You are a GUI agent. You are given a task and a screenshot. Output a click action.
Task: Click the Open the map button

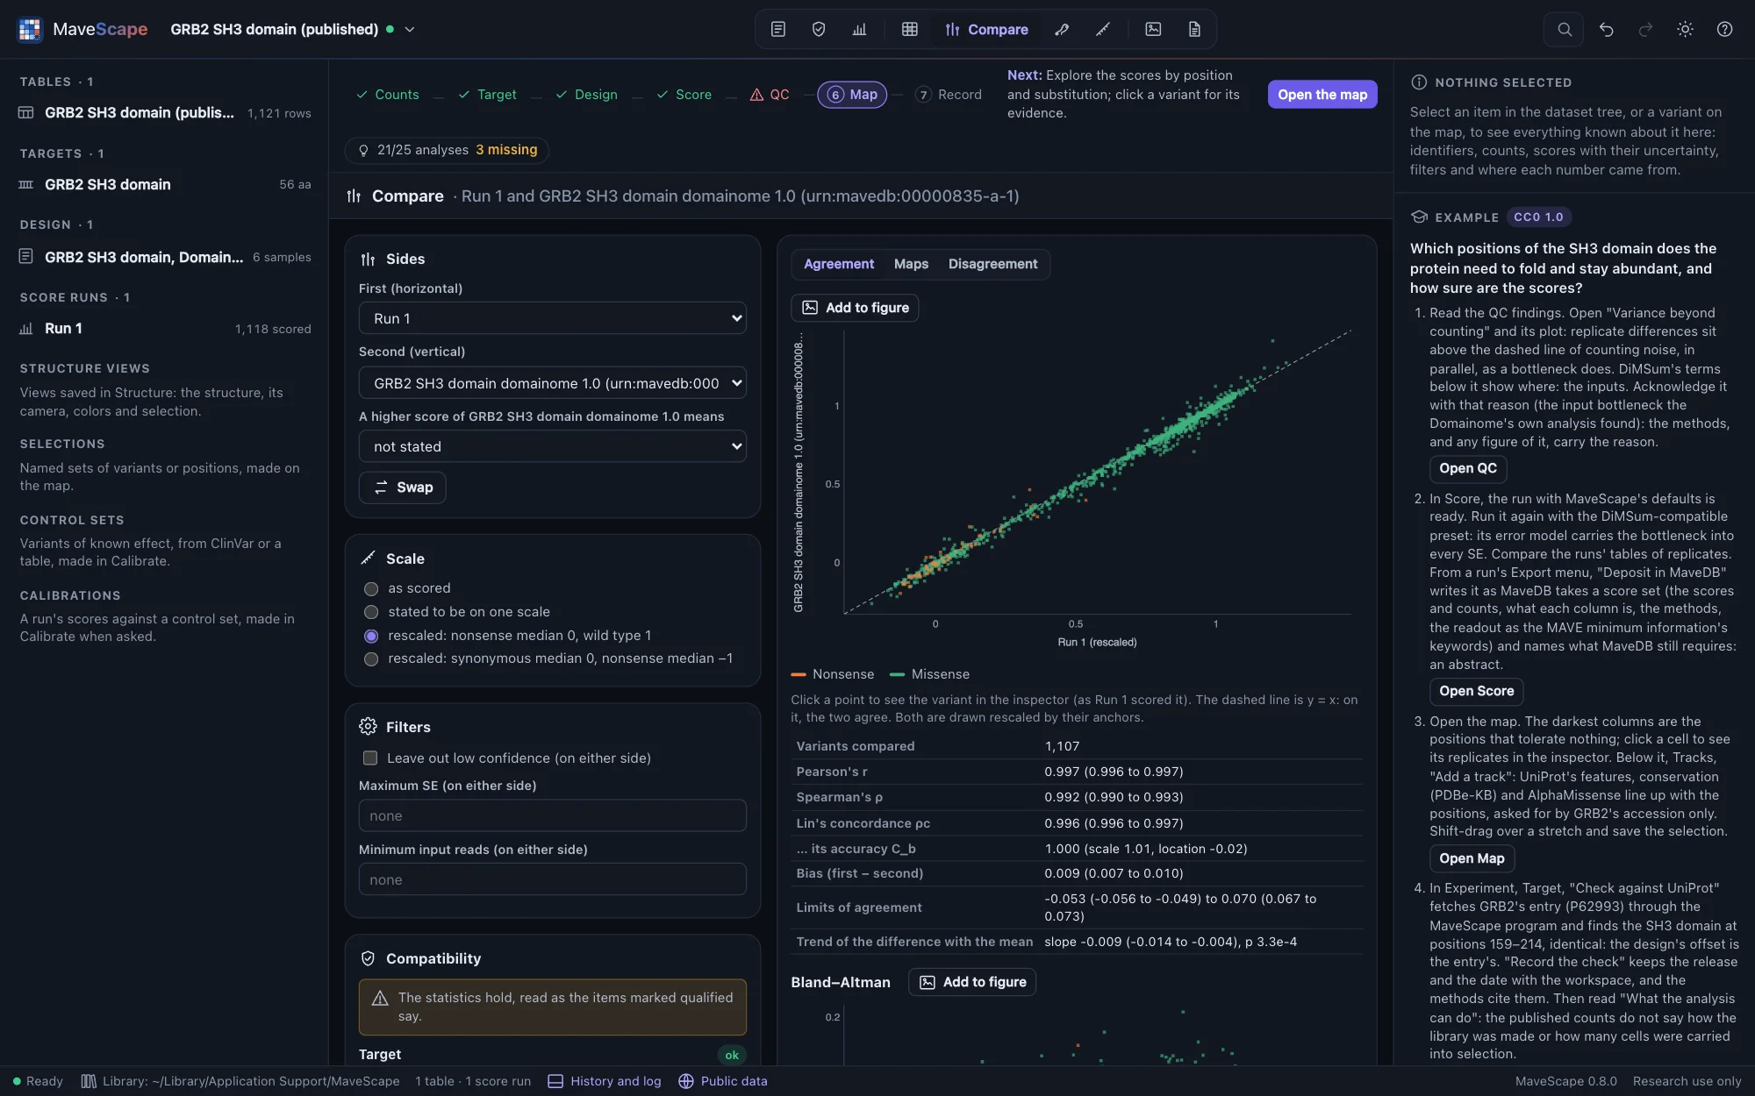(1322, 95)
